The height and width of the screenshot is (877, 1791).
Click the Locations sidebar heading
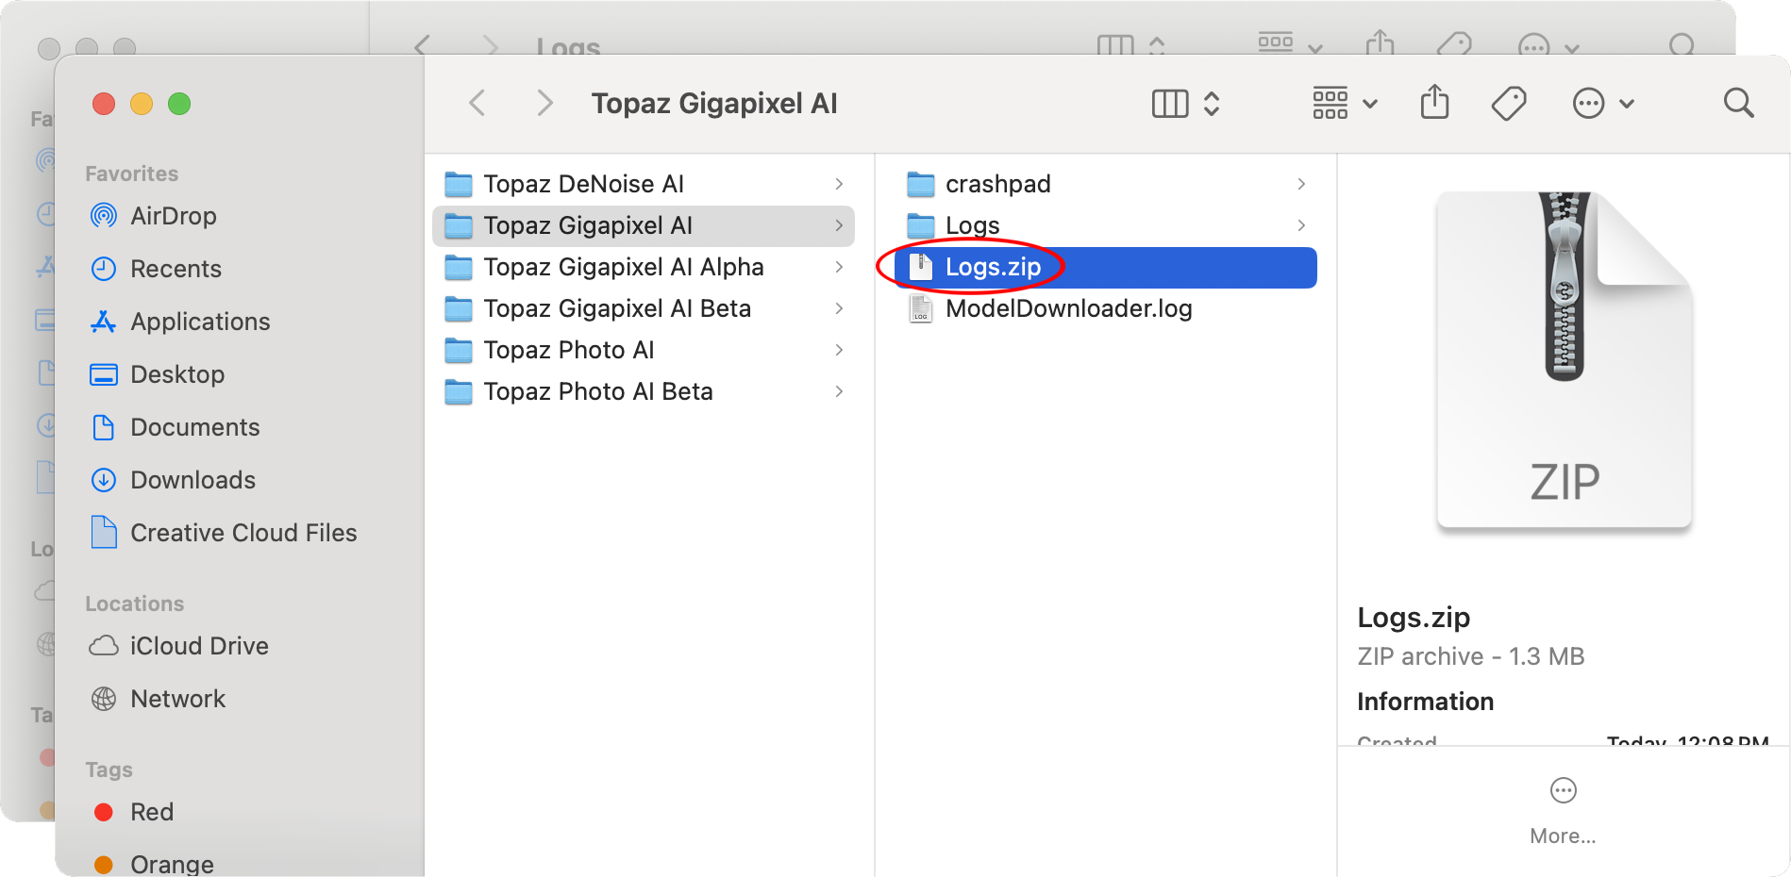coord(134,604)
